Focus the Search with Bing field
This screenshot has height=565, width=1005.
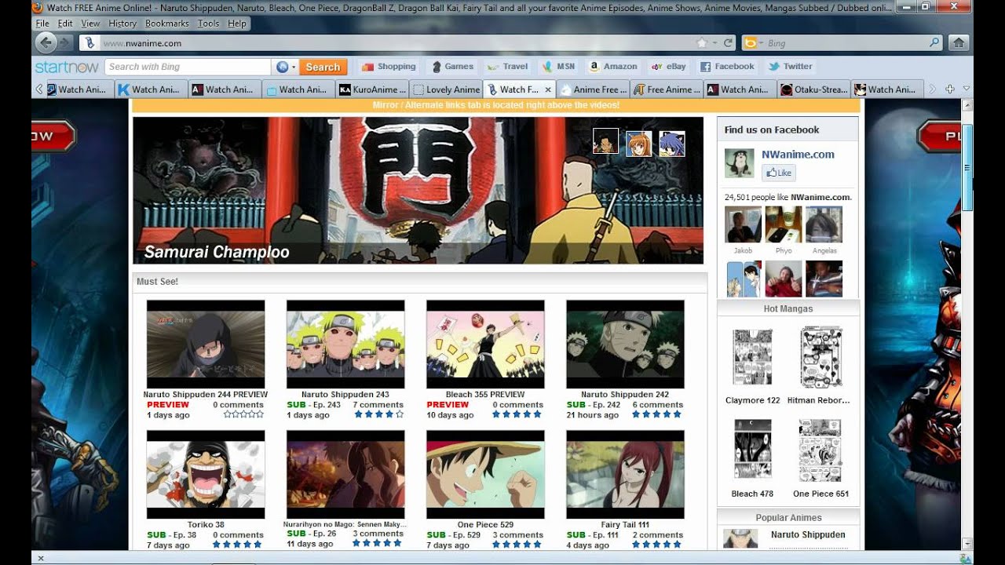(x=188, y=67)
